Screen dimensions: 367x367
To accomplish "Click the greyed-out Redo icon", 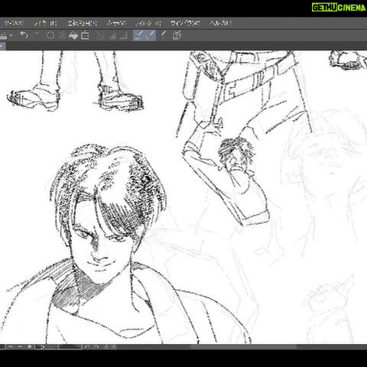I will click(36, 35).
